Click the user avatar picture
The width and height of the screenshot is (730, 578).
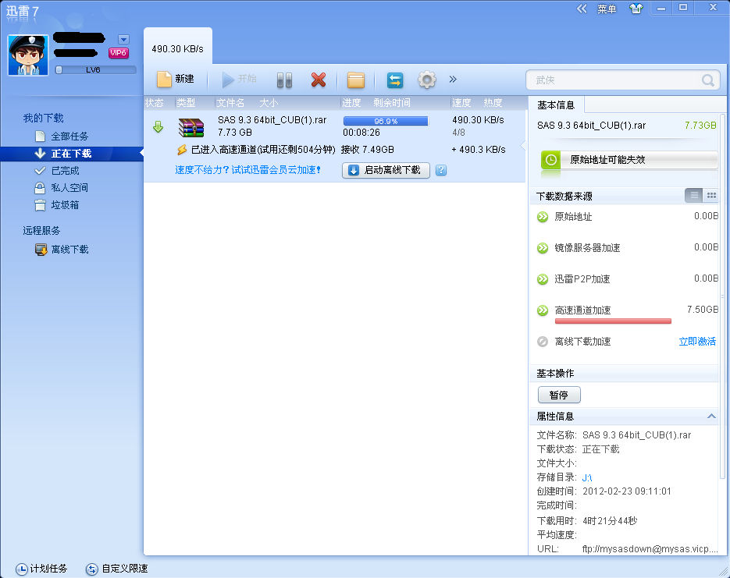28,55
